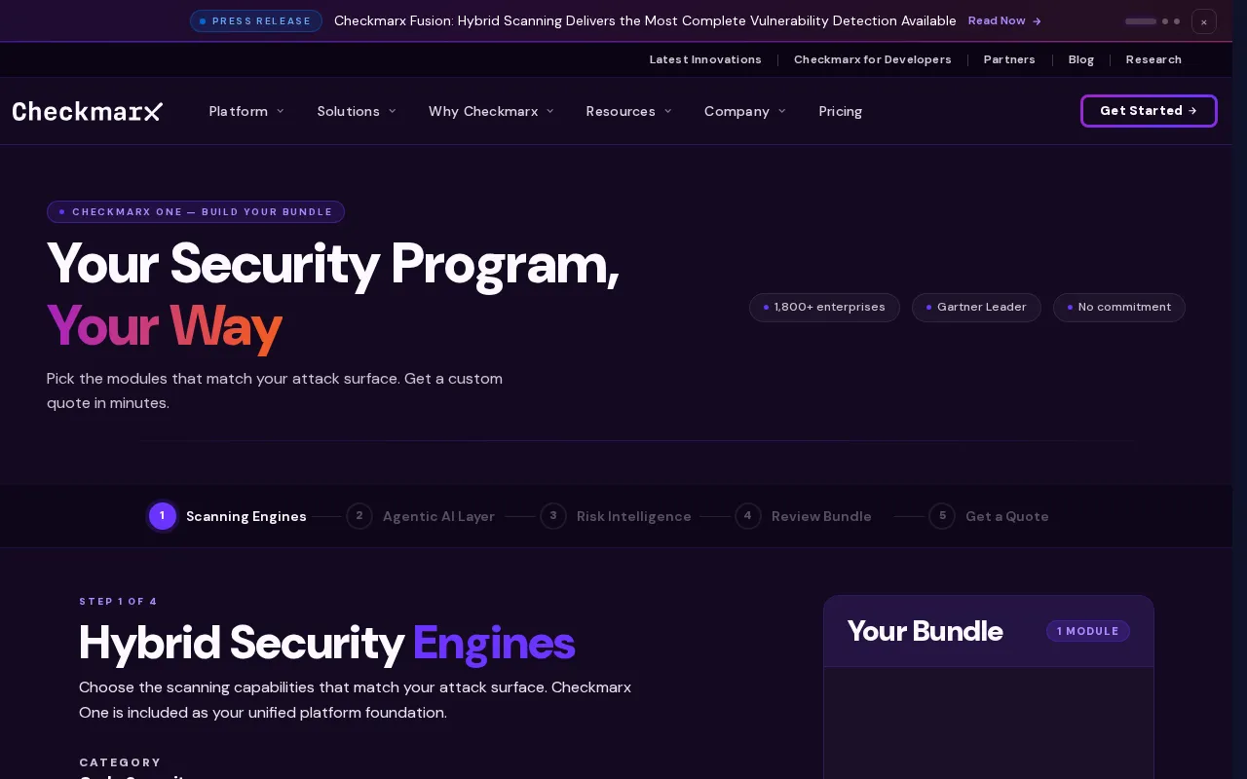Expand the Why Checkmarx menu
Viewport: 1247px width, 779px height.
click(x=491, y=111)
